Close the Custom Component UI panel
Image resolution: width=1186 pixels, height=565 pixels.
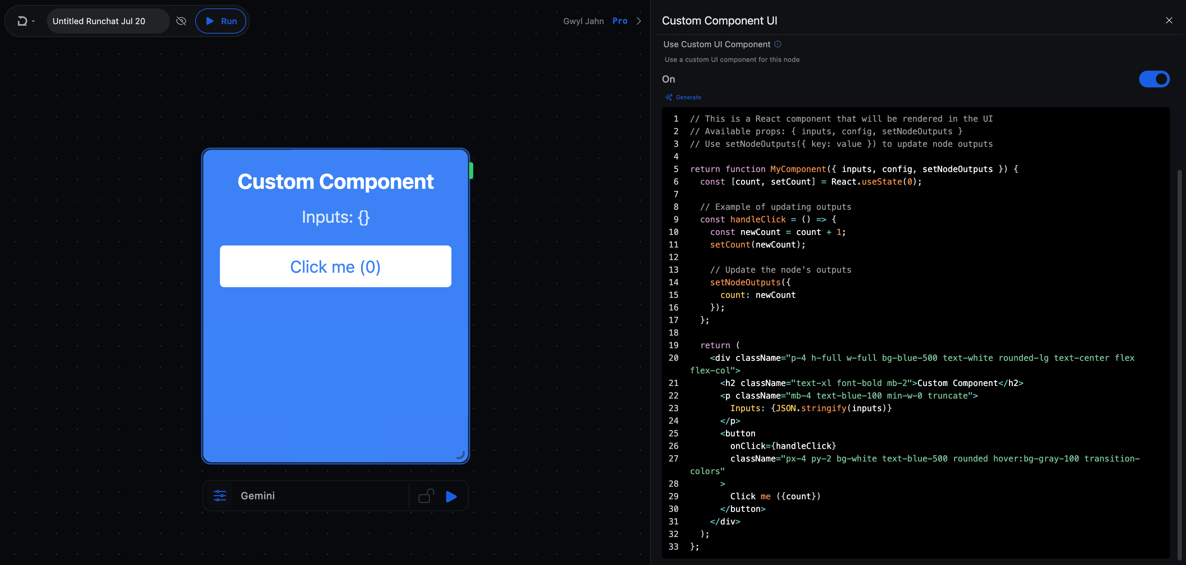point(1169,20)
